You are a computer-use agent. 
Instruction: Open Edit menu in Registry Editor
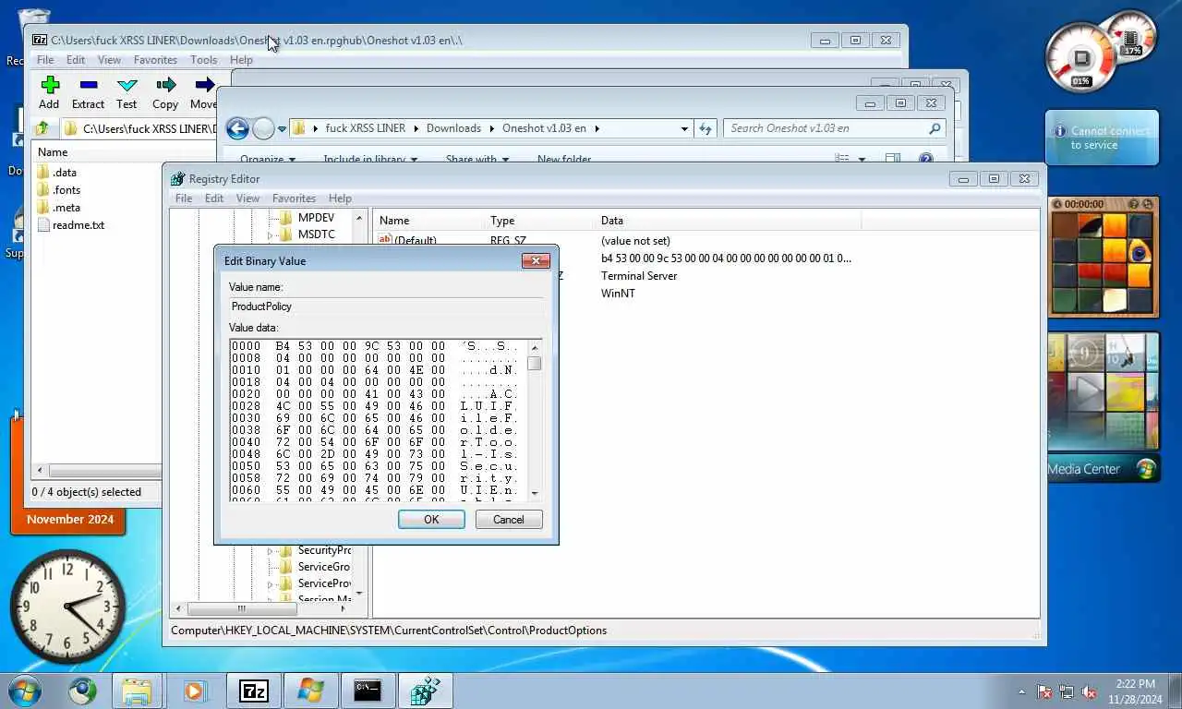pyautogui.click(x=214, y=198)
